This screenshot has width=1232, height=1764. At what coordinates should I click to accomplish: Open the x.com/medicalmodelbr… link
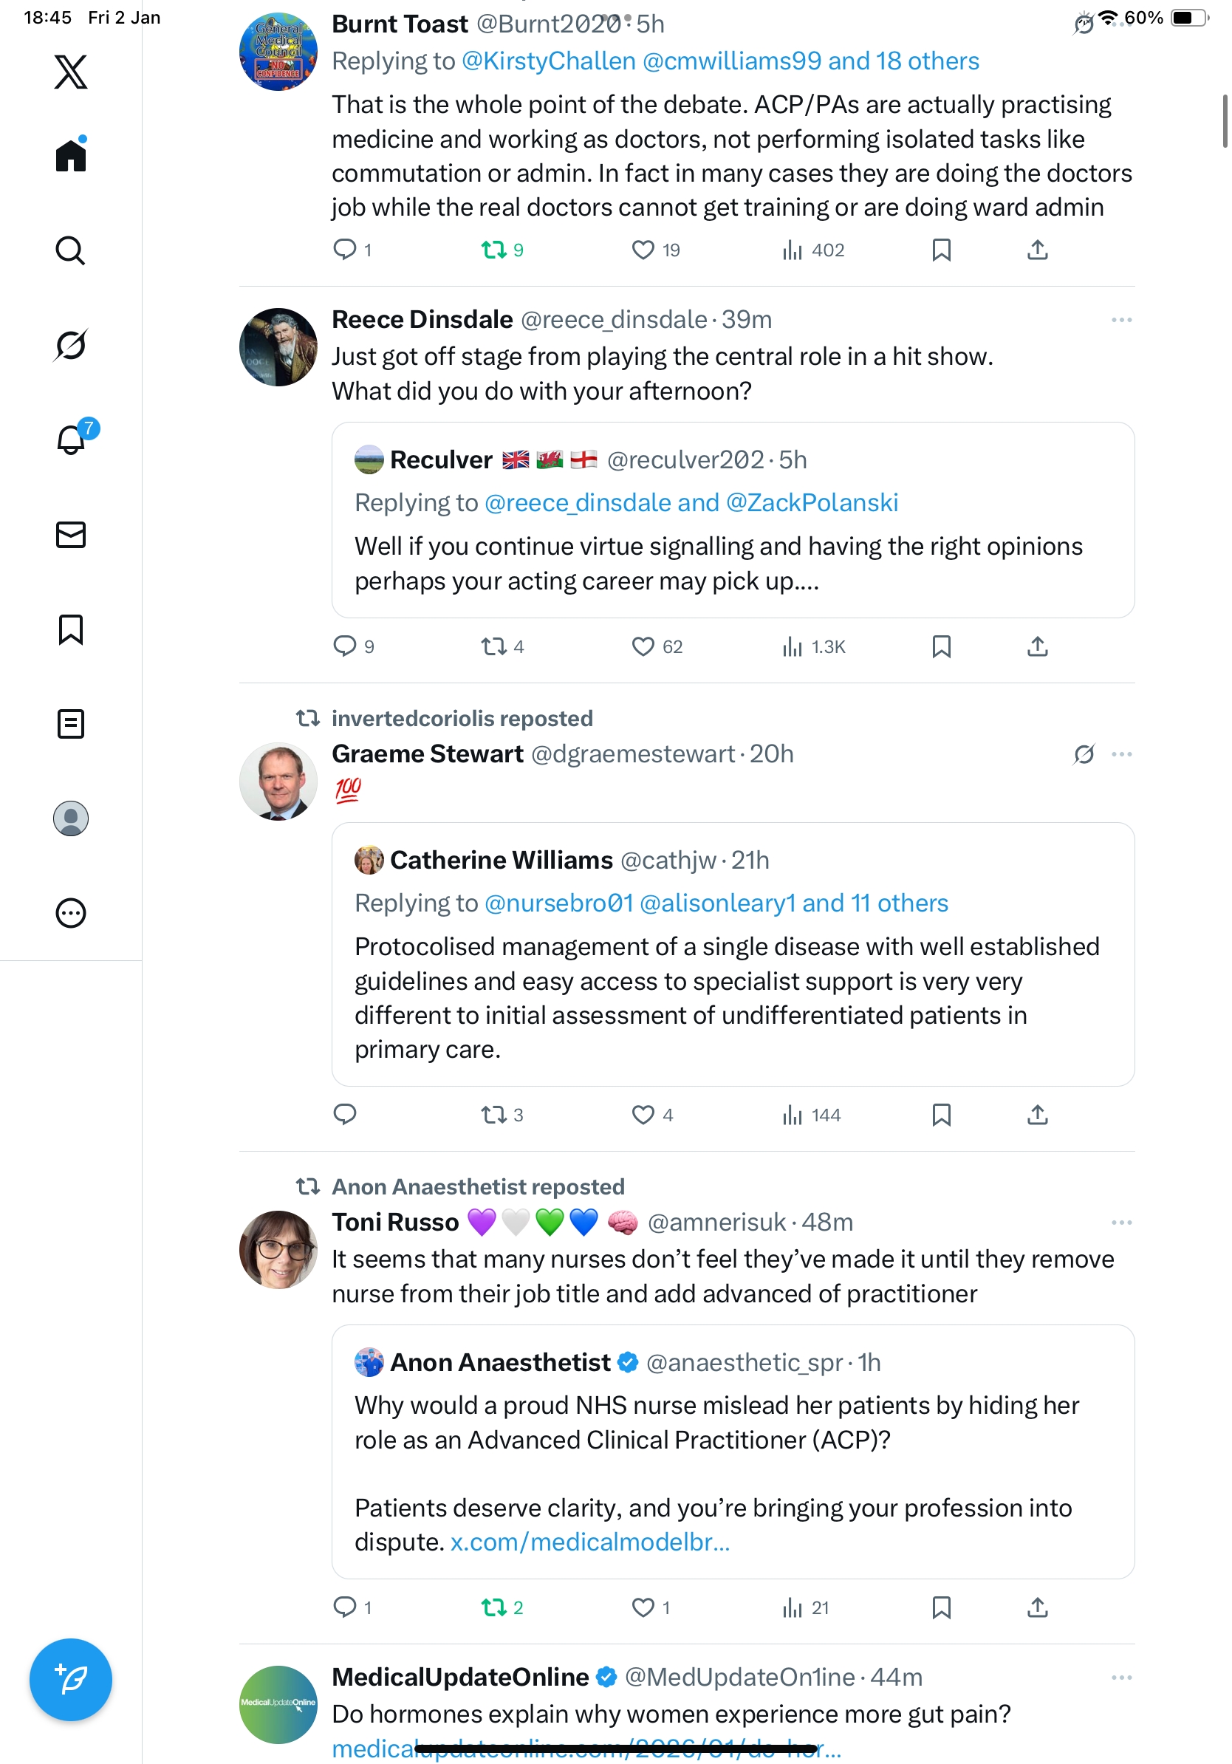(x=589, y=1541)
